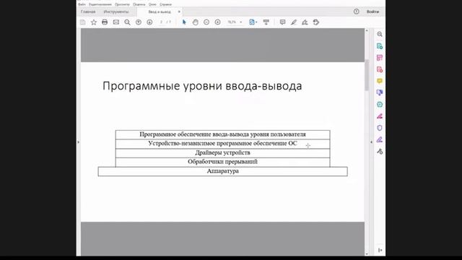Click the row Устройство-независимое программное обеспечение ОС
The image size is (462, 260).
[x=223, y=144]
